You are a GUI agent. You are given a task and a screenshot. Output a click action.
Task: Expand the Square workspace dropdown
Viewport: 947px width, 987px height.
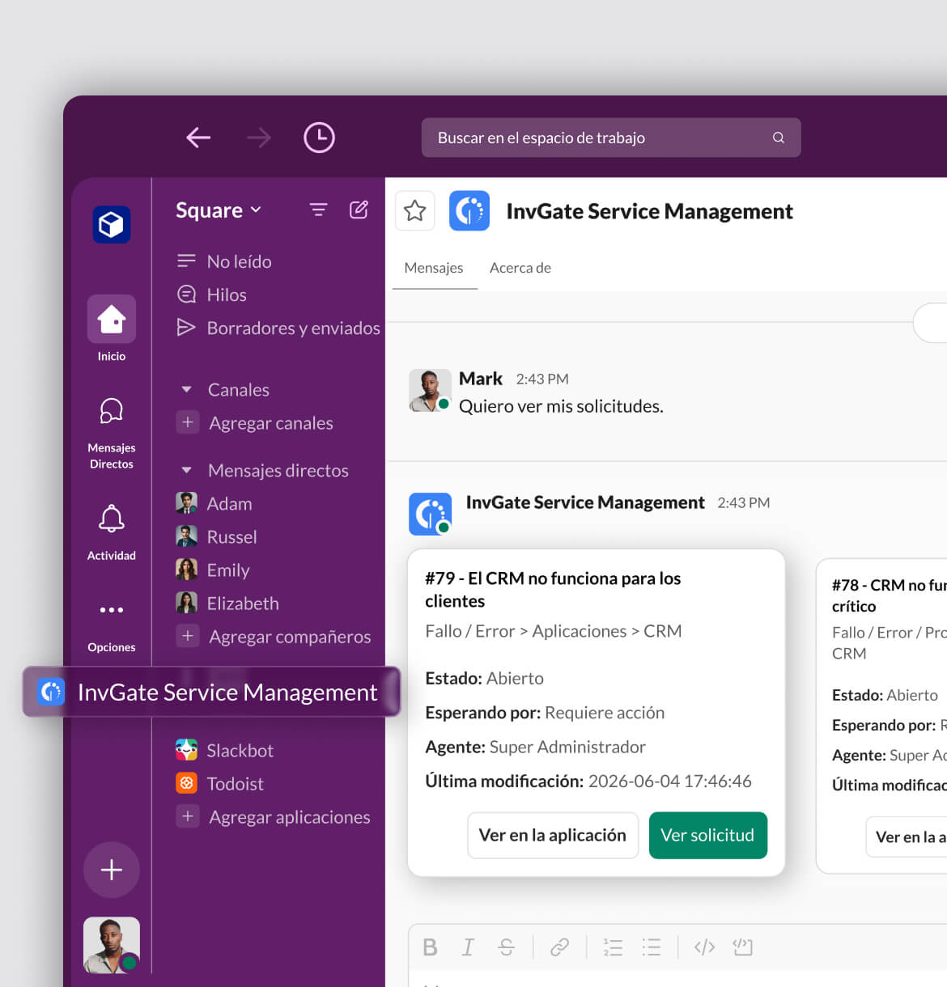[x=219, y=210]
